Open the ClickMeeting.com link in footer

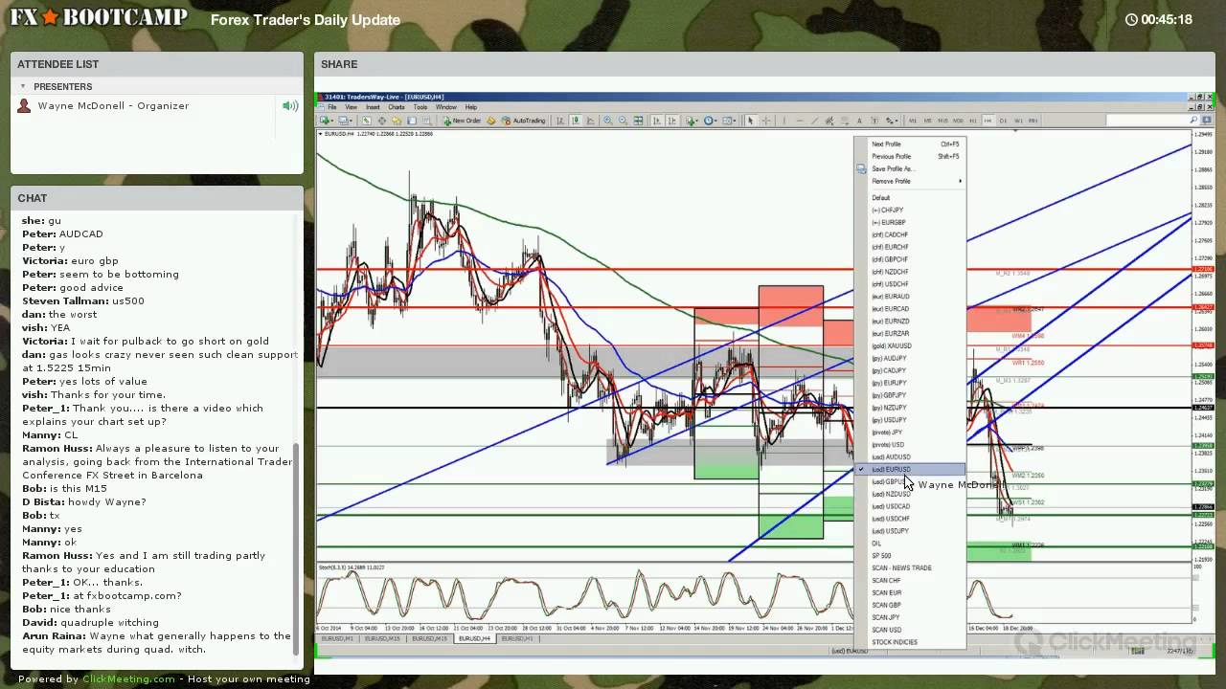[x=128, y=679]
